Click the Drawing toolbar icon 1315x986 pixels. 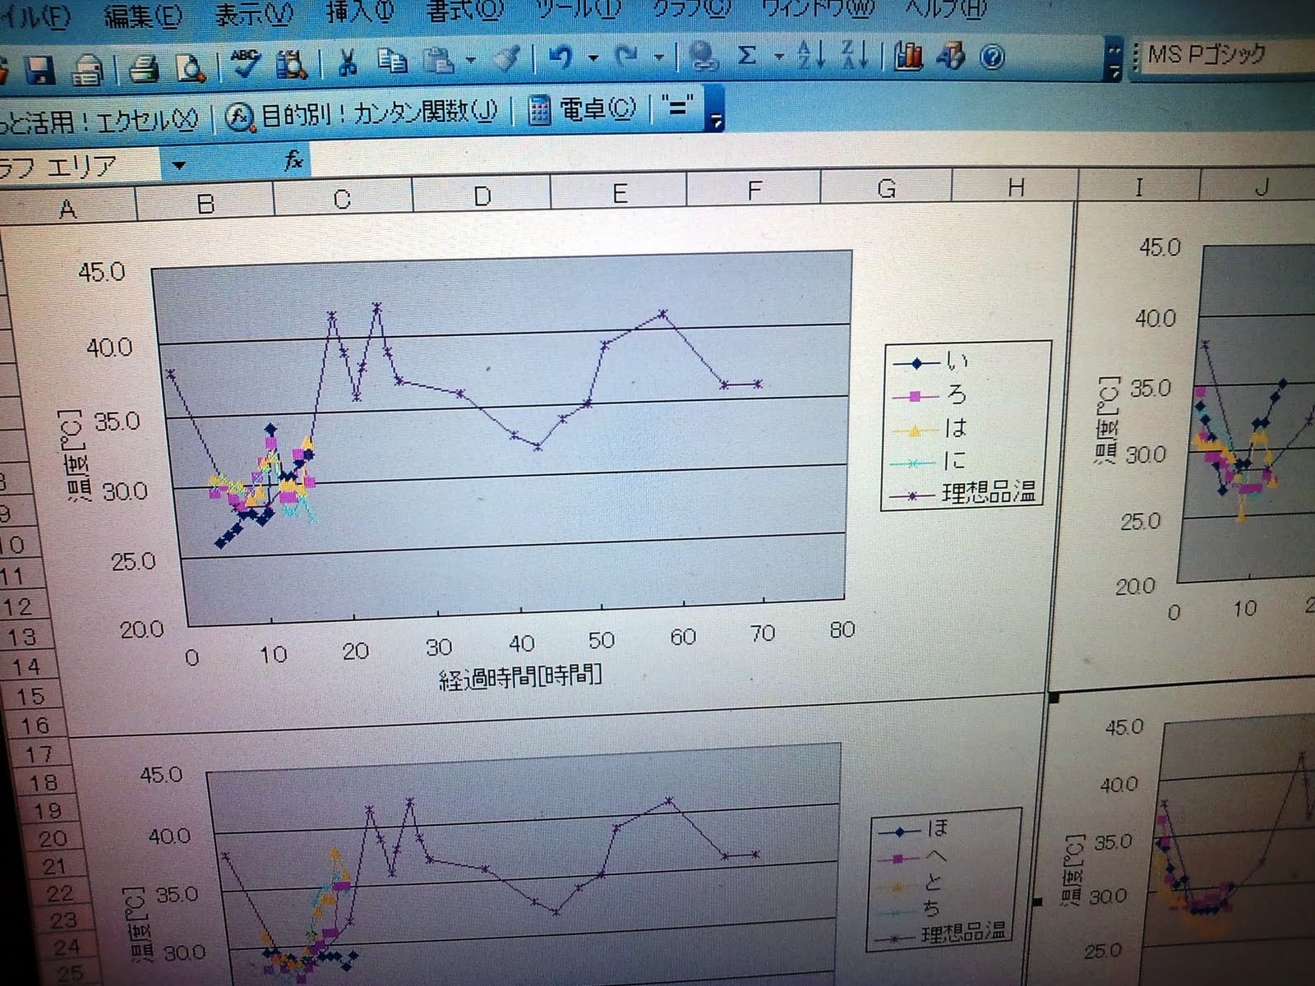952,55
